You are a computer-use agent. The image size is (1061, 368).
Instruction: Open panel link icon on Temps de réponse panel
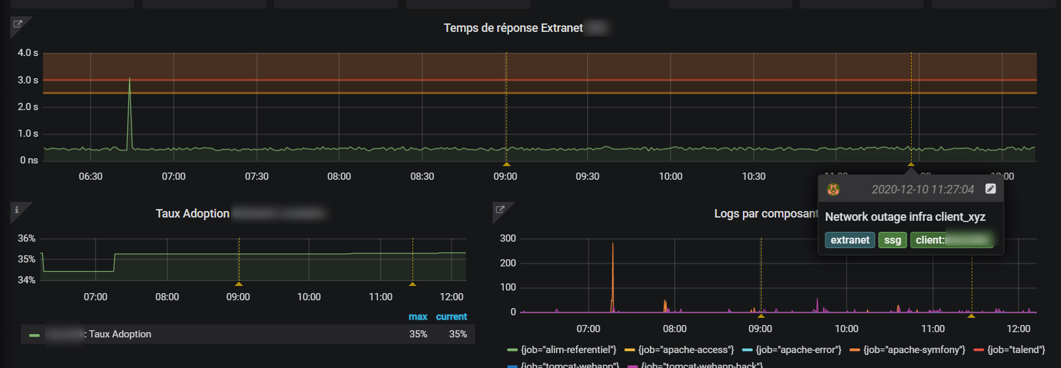[x=18, y=24]
